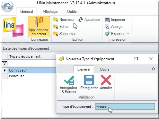Click the filter funnel icon in grid
This screenshot has height=119, width=159.
pos(4,63)
